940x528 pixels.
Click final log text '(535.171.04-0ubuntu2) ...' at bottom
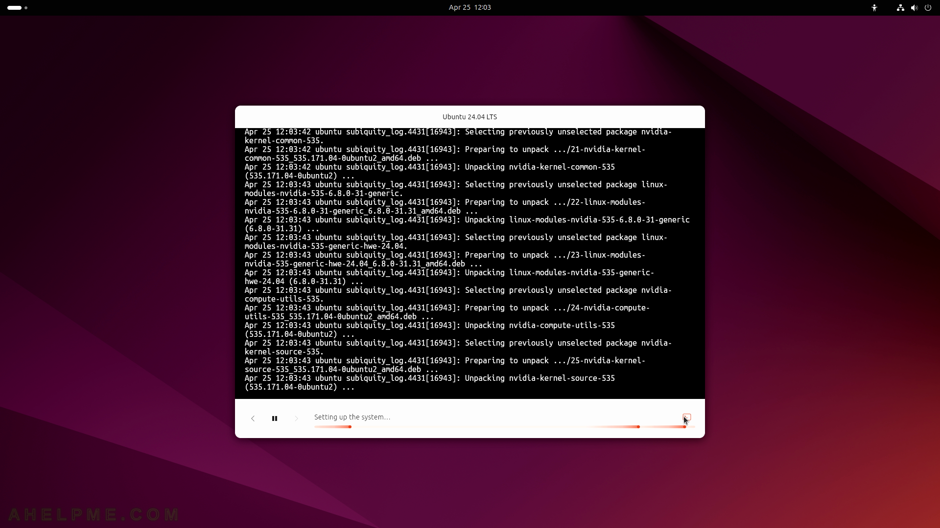coord(300,387)
